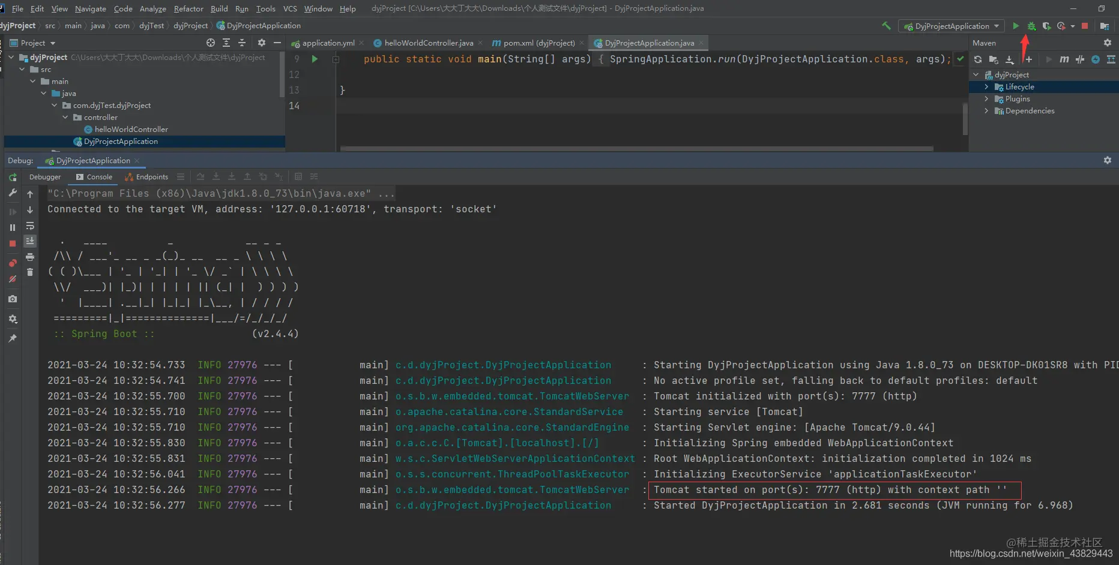This screenshot has height=565, width=1119.
Task: Collapse the src folder node
Action: (x=22, y=70)
